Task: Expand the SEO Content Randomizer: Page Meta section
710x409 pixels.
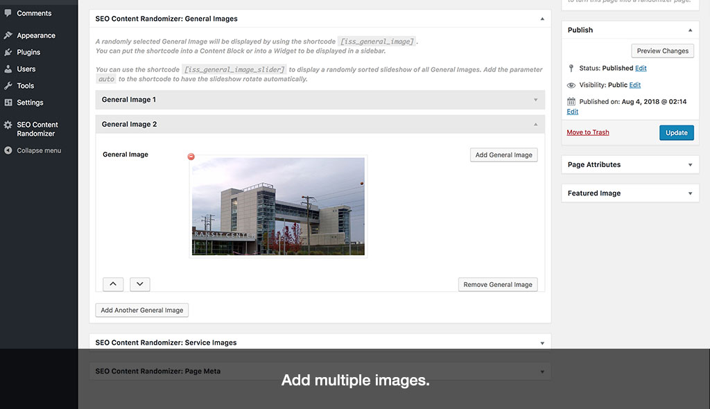Action: [319, 371]
